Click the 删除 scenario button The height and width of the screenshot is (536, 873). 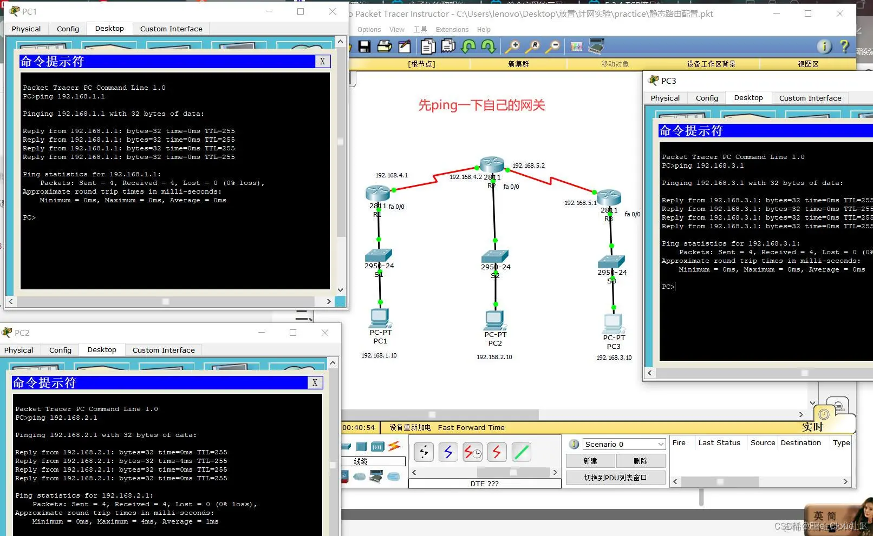coord(641,461)
